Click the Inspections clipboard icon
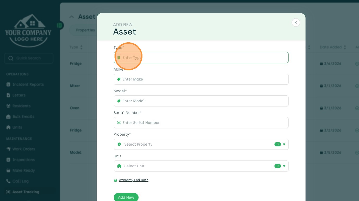Image resolution: width=359 pixels, height=201 pixels. point(8,160)
